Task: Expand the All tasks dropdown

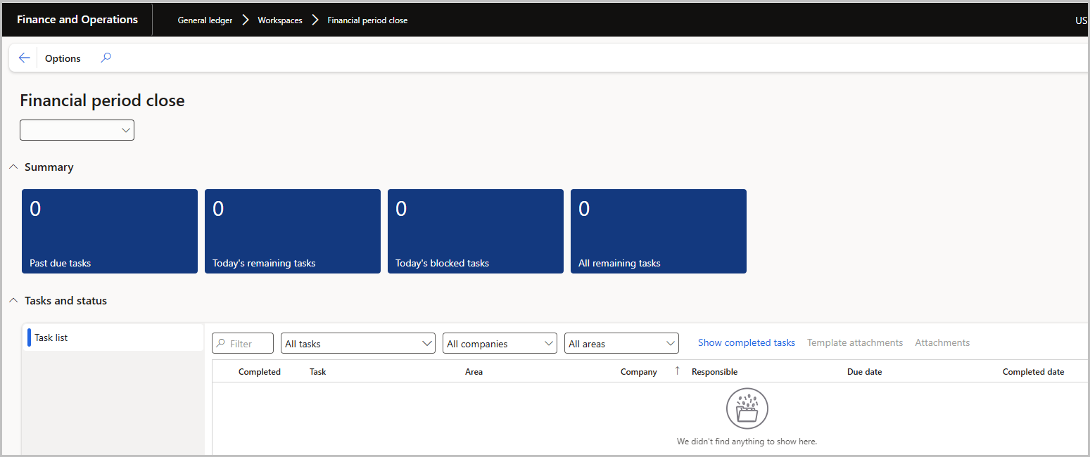Action: click(357, 344)
